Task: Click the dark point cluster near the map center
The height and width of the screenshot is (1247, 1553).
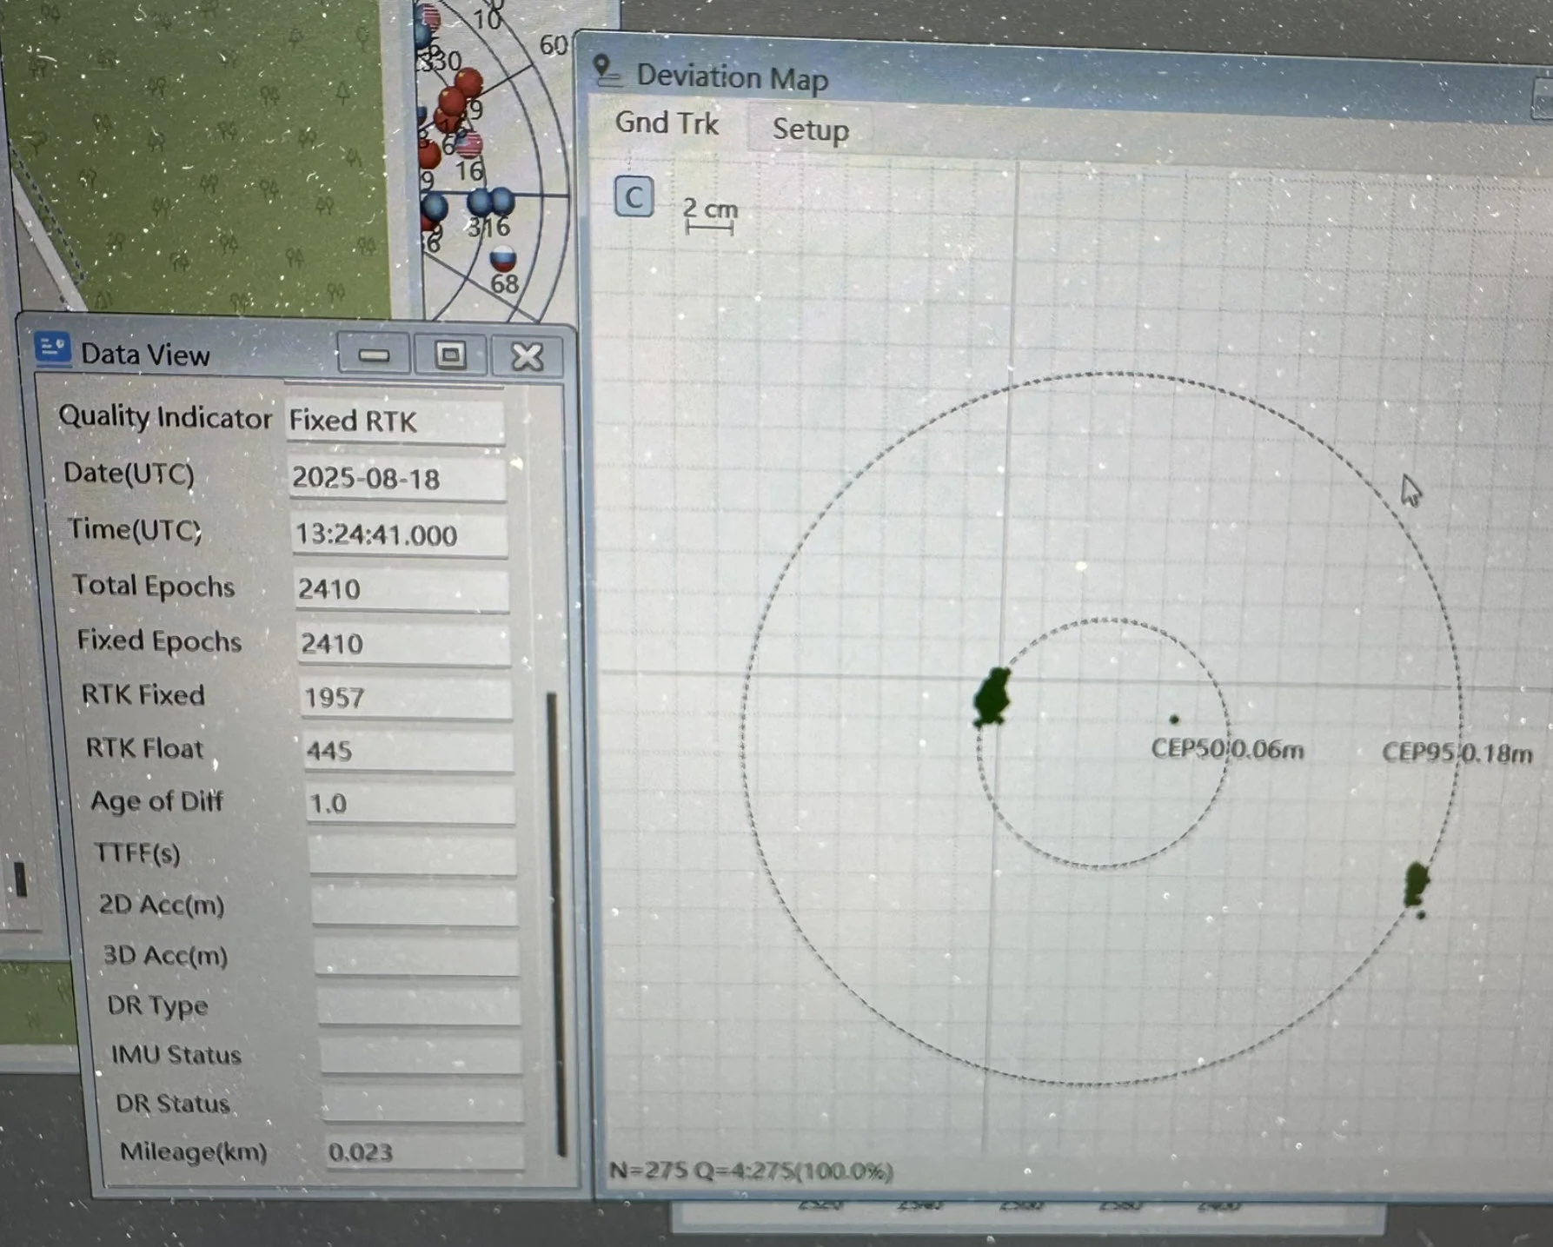Action: 992,697
